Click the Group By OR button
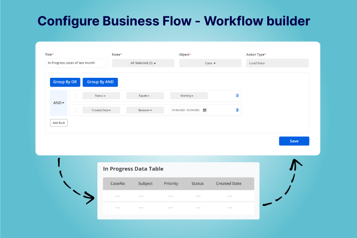Viewport: 357px width, 238px height. pyautogui.click(x=65, y=81)
